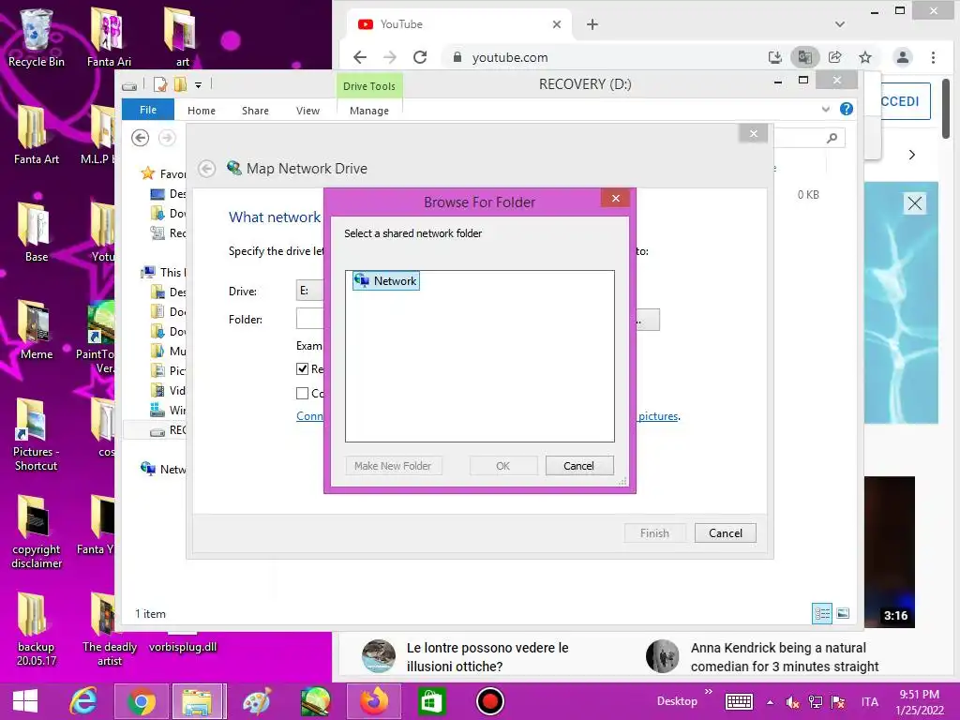960x720 pixels.
Task: Open Chrome tab search dropdown arrow
Action: [x=840, y=24]
